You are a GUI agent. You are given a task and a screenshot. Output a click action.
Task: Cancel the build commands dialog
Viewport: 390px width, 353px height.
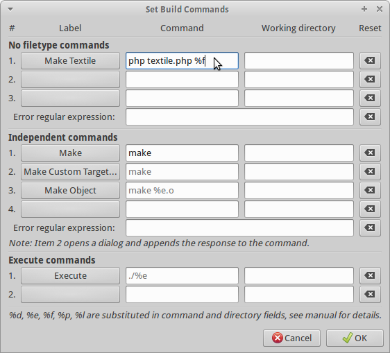(x=291, y=338)
